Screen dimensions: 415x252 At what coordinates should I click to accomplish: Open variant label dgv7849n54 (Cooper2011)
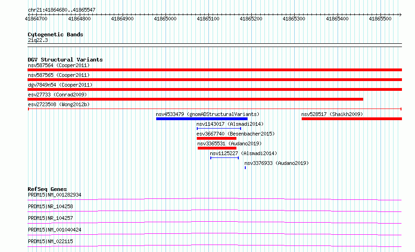click(x=60, y=85)
